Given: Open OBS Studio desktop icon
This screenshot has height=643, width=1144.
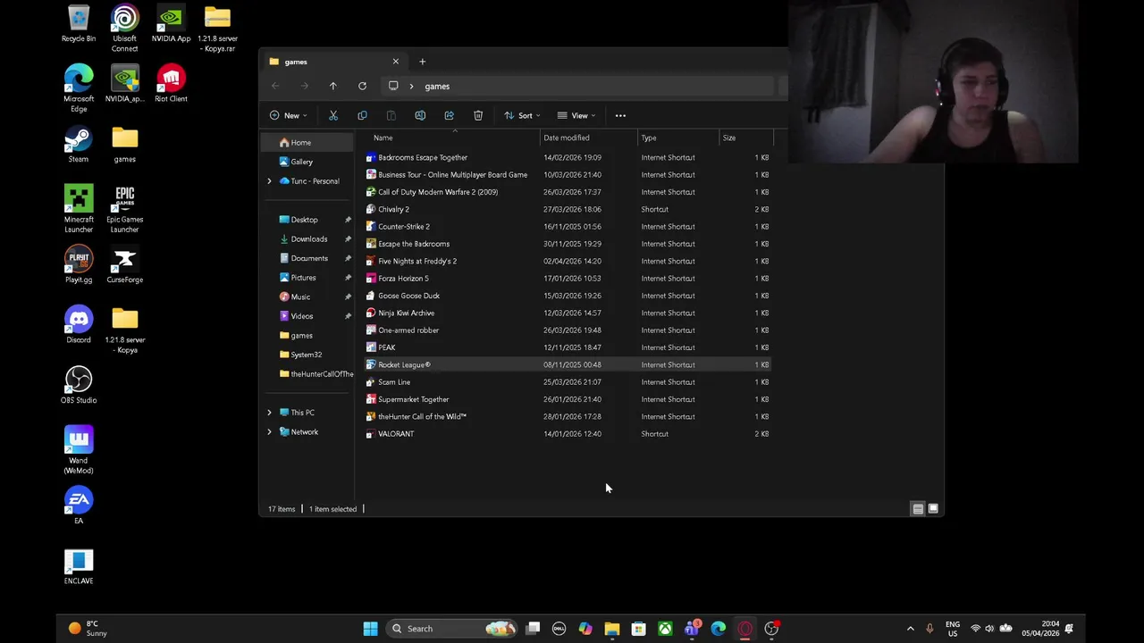Looking at the screenshot, I should pos(78,385).
